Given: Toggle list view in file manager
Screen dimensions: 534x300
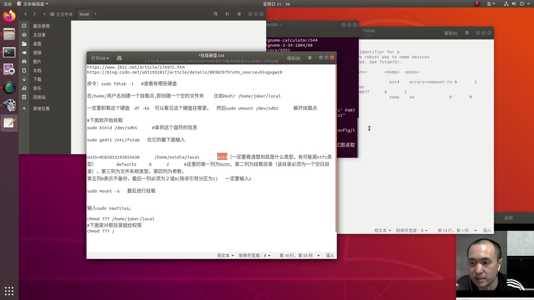Looking at the screenshot, I should (x=228, y=14).
